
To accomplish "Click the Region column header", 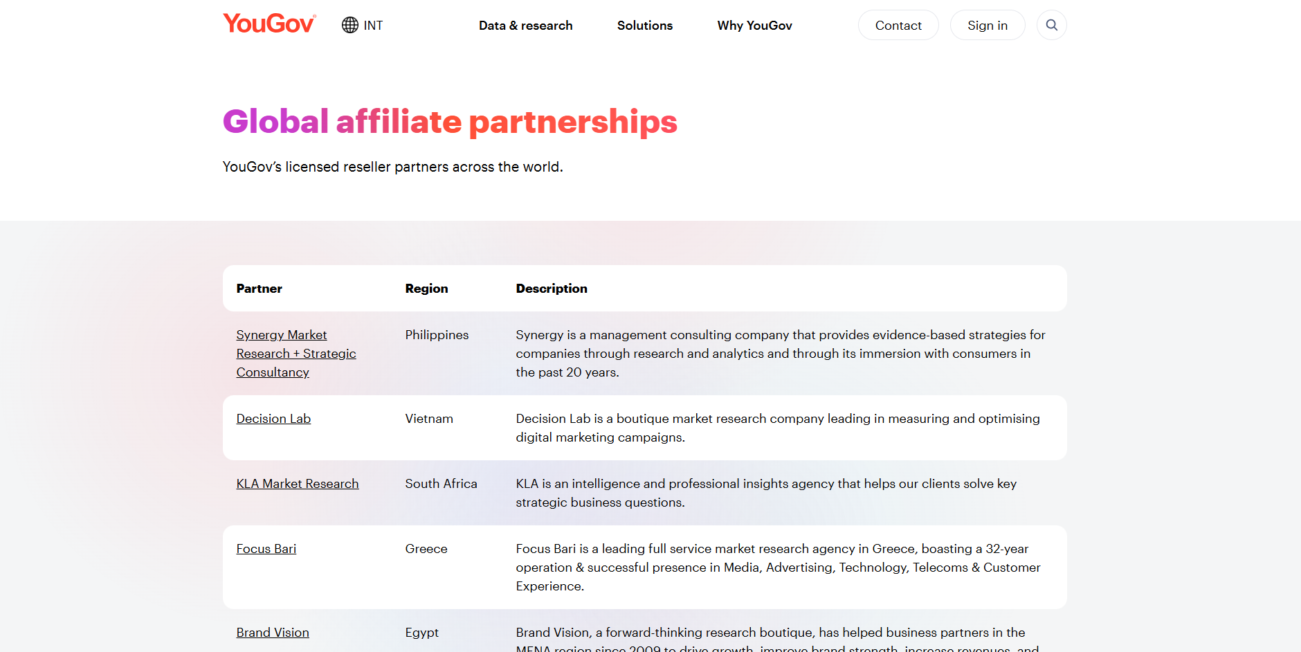I will click(426, 289).
